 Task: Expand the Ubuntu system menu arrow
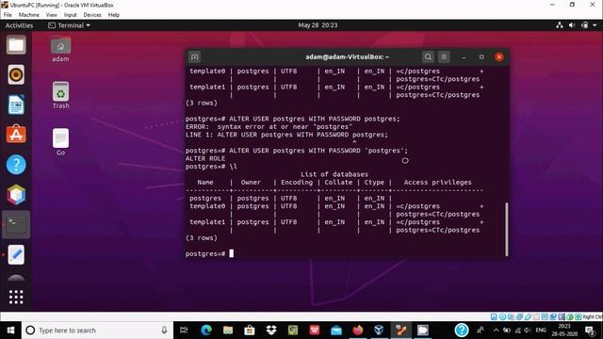pyautogui.click(x=595, y=25)
